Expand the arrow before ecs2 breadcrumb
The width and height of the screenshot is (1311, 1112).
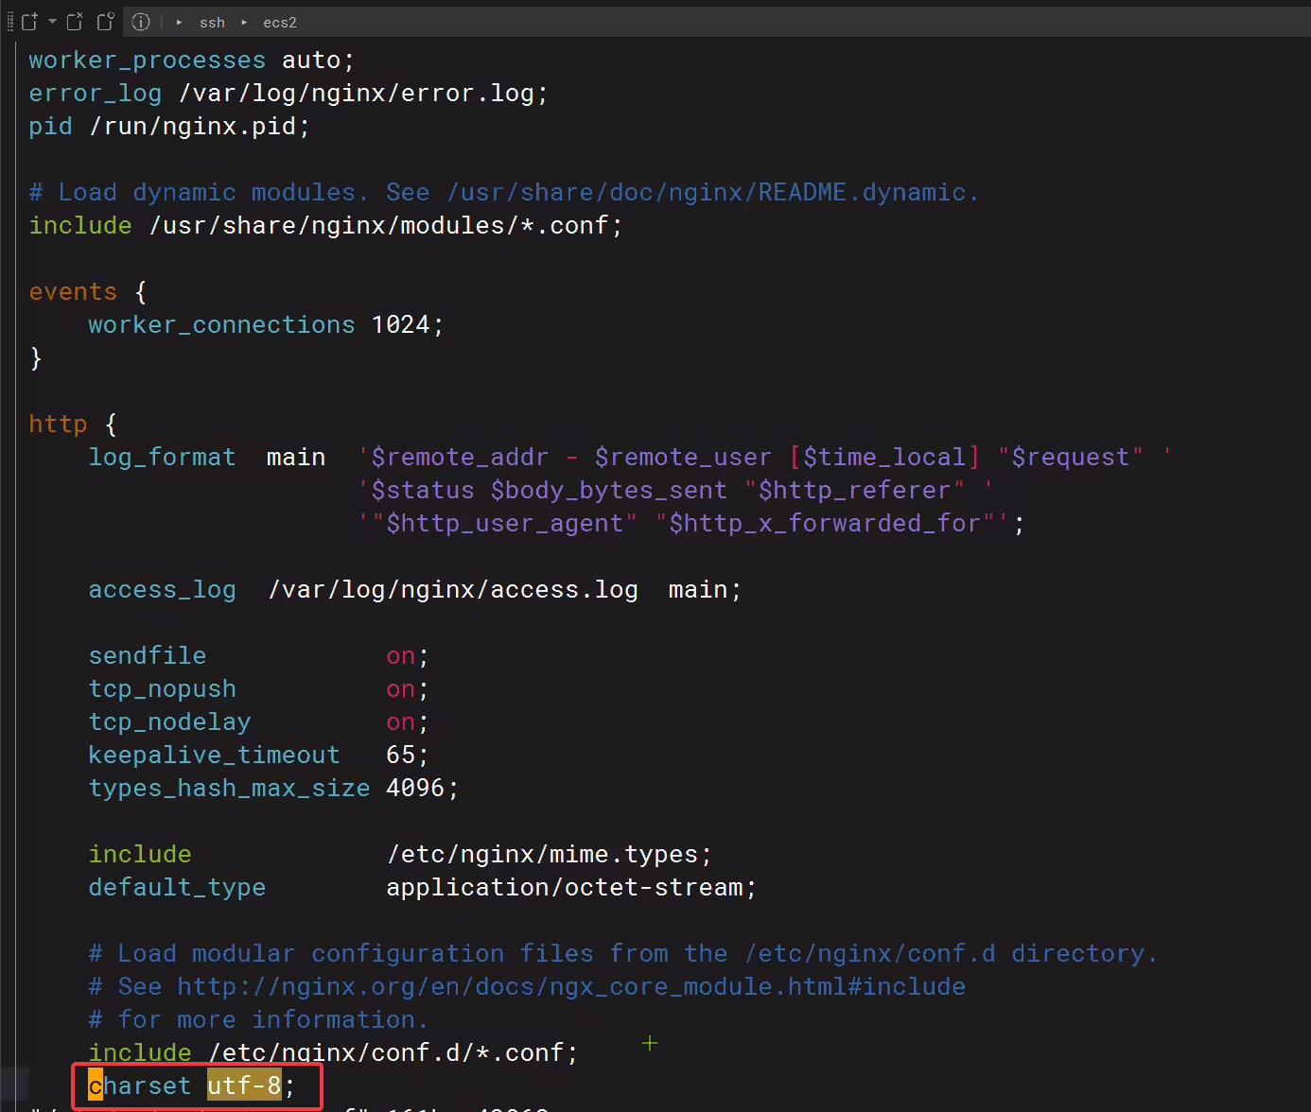(x=244, y=23)
